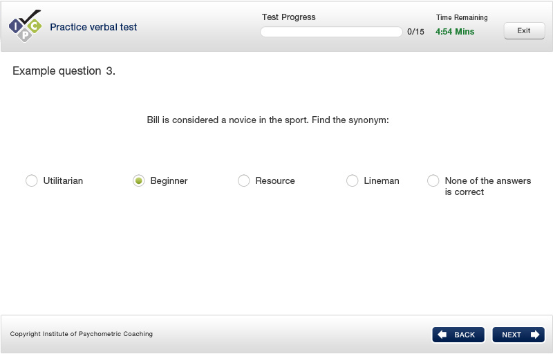
Task: Click the Lineman answer label
Action: tap(382, 180)
